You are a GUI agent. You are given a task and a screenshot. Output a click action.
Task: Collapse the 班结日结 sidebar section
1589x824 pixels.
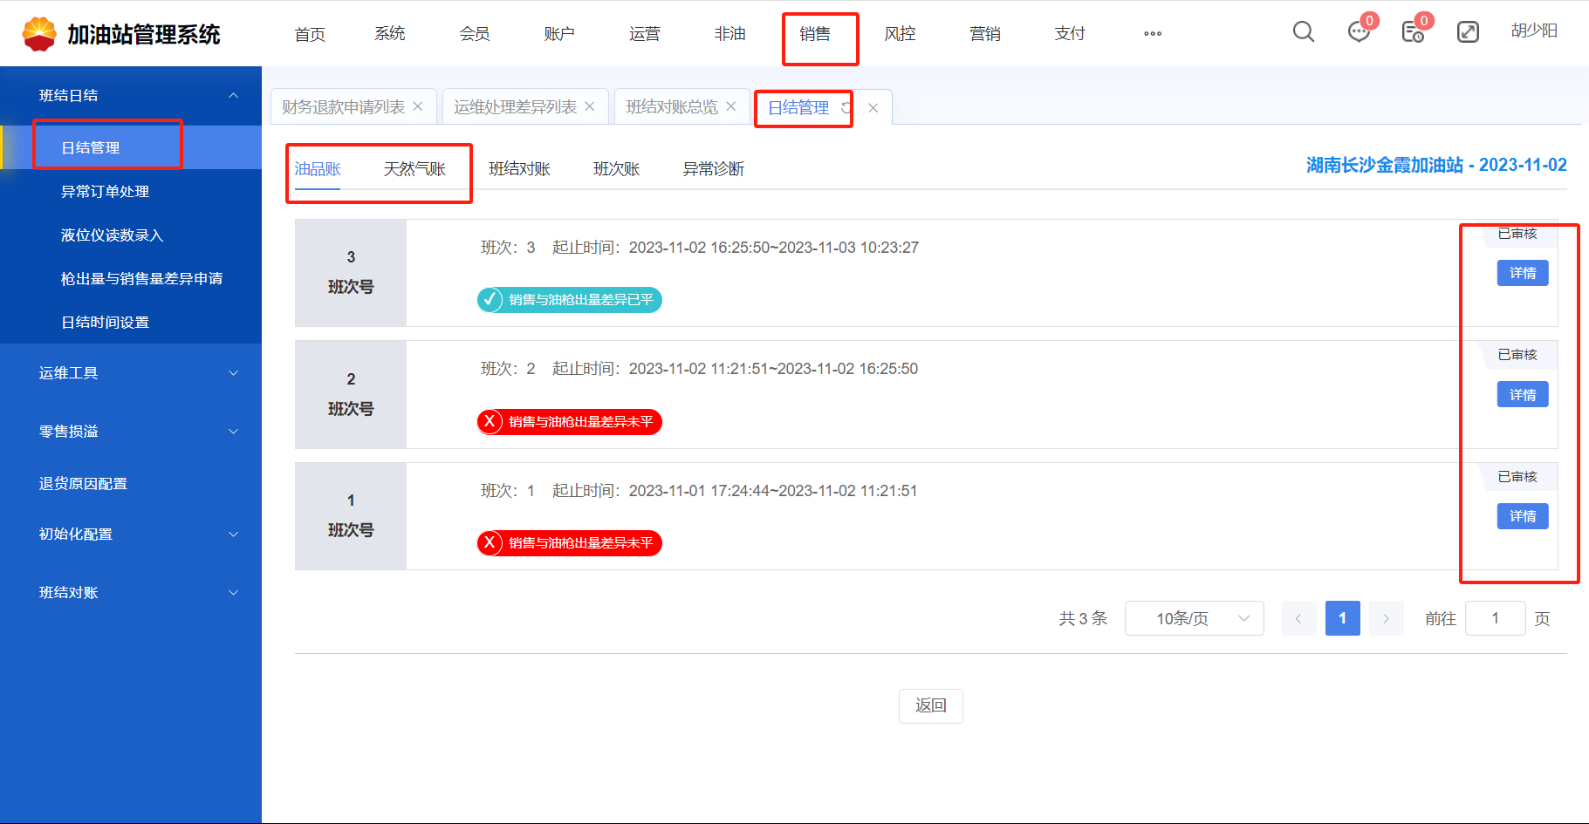(233, 95)
